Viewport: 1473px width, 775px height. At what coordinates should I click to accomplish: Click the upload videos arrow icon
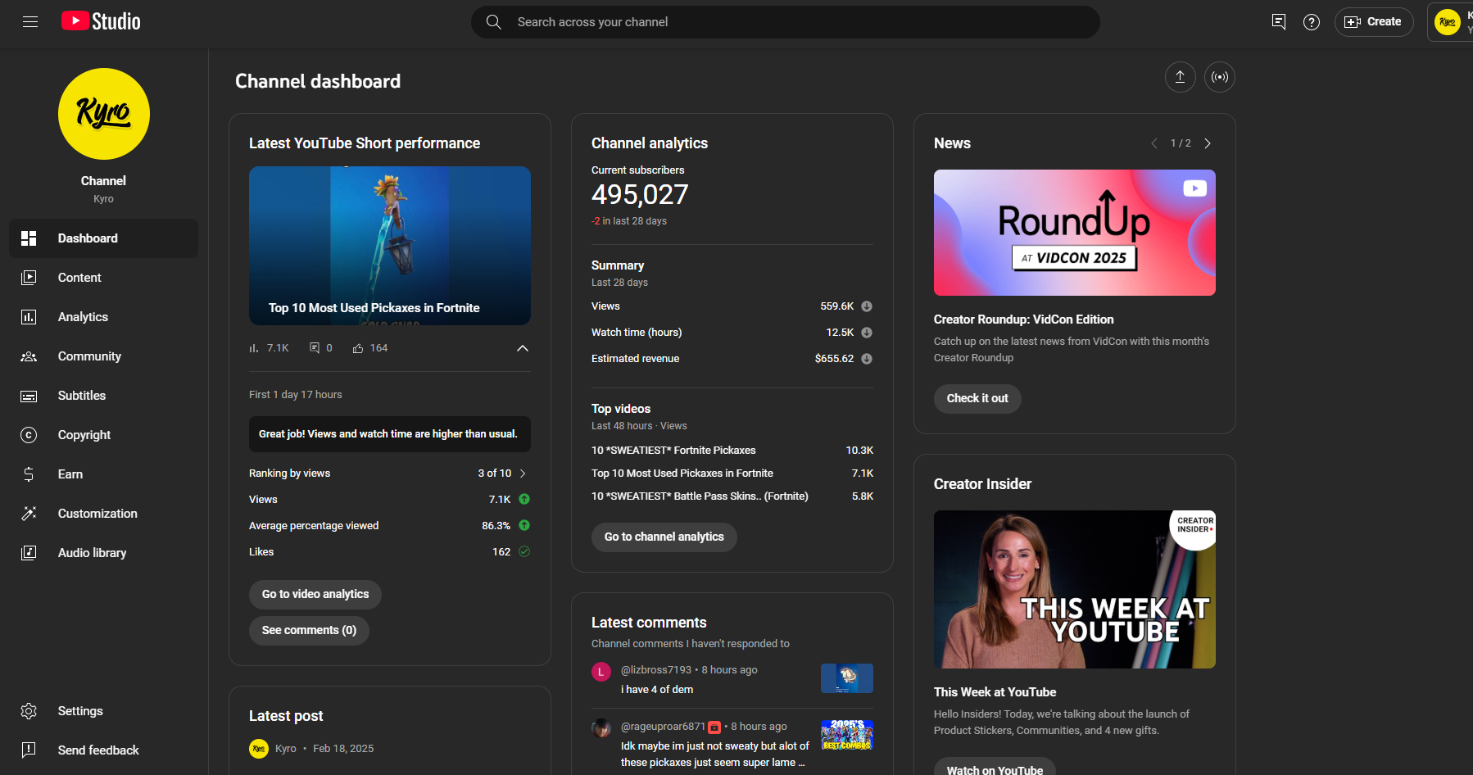coord(1181,77)
